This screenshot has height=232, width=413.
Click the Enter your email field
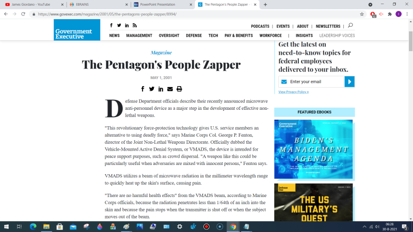tap(312, 81)
